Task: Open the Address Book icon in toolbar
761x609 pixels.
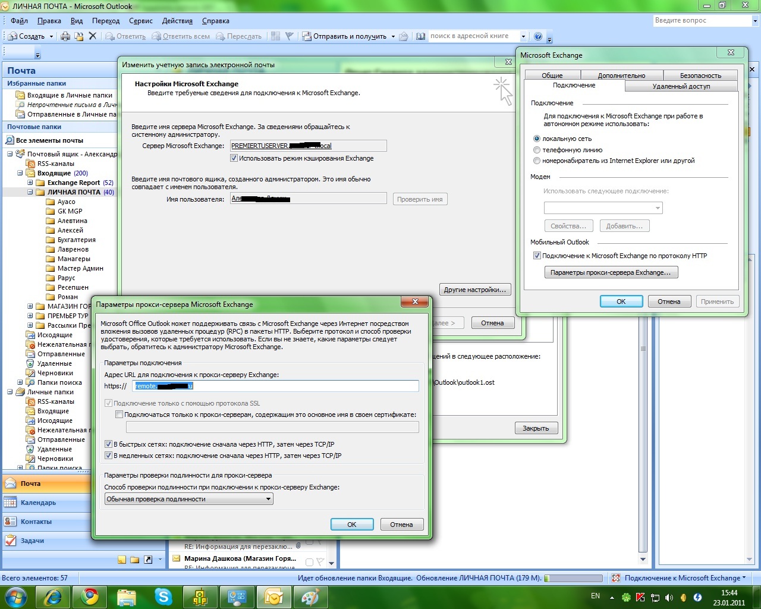Action: point(421,36)
